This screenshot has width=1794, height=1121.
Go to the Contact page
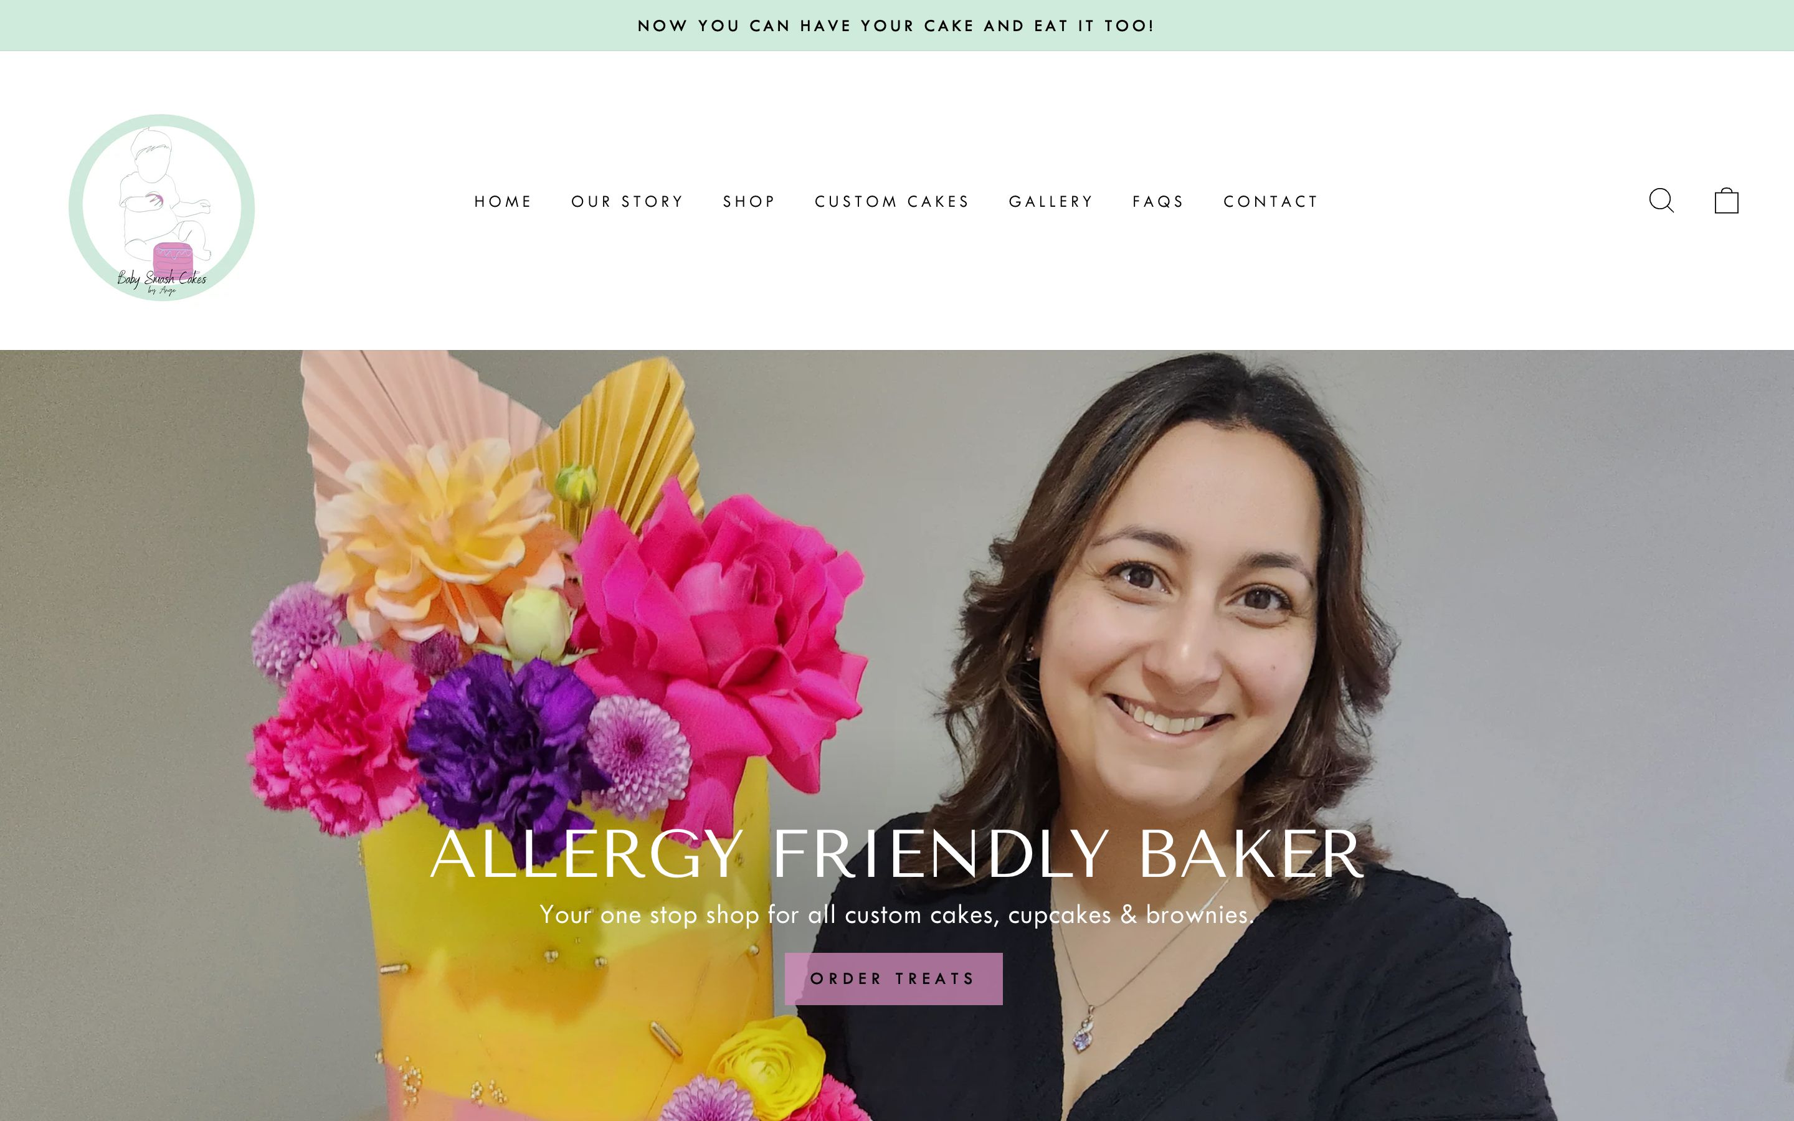(x=1271, y=202)
